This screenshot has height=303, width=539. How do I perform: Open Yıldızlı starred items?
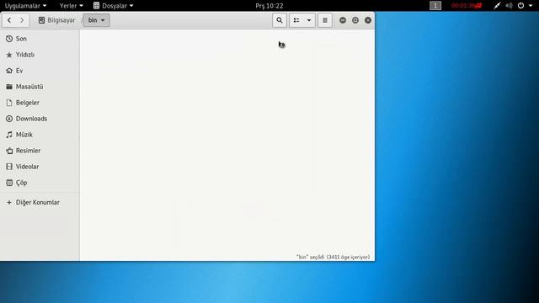point(40,55)
